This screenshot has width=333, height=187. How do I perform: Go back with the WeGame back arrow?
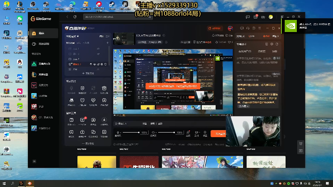(x=67, y=17)
